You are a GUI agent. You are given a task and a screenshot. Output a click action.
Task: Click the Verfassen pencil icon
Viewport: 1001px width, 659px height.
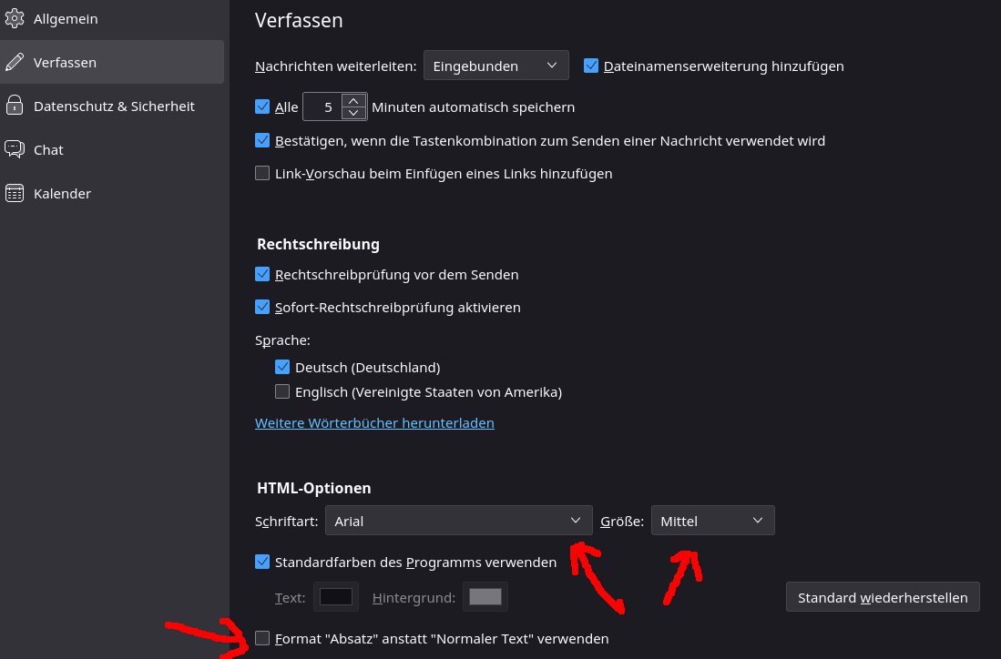click(15, 62)
